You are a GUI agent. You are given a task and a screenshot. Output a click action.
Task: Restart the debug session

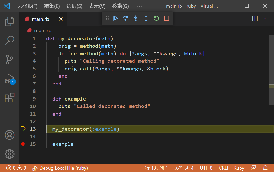[156, 18]
